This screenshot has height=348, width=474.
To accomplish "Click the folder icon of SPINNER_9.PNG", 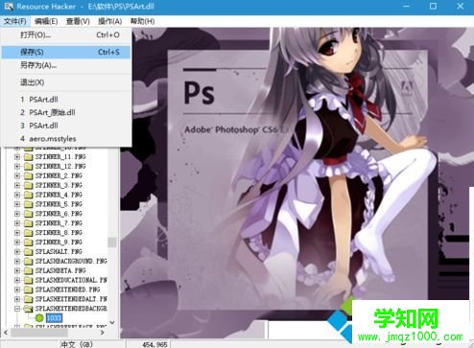I will click(x=29, y=243).
